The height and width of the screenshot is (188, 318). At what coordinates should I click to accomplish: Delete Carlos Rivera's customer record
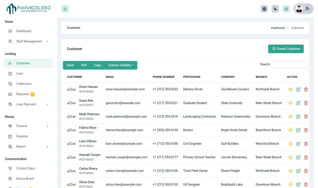pyautogui.click(x=306, y=171)
